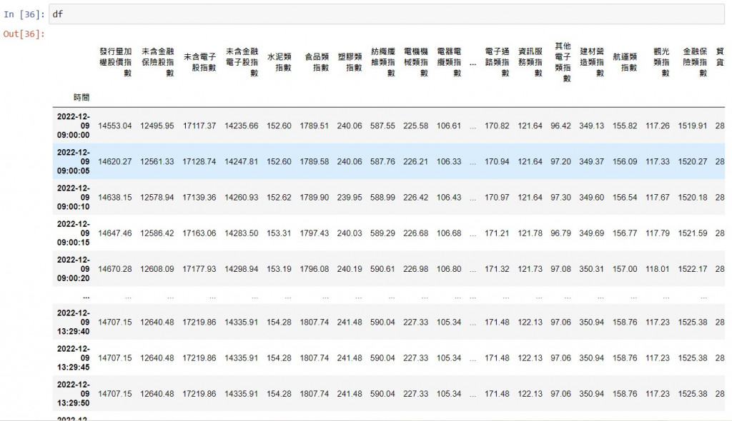Image resolution: width=732 pixels, height=421 pixels.
Task: Click 350.94 in the 13:29:45 row
Action: [x=592, y=358]
